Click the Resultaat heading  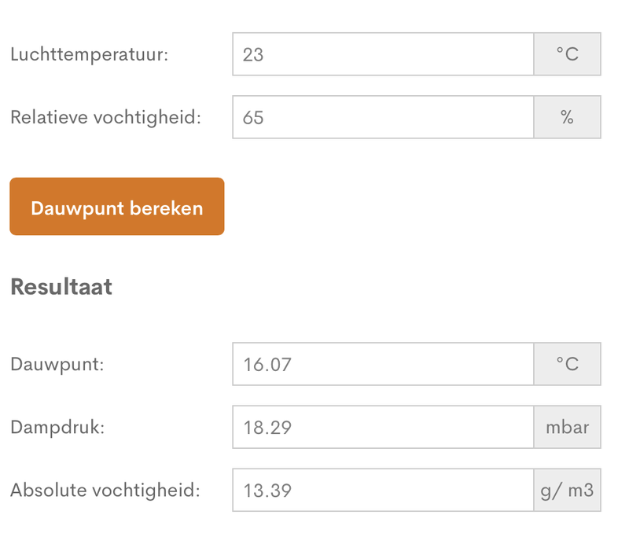61,287
